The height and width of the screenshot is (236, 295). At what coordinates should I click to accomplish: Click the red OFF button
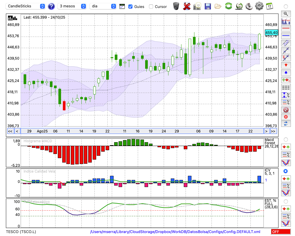281,232
